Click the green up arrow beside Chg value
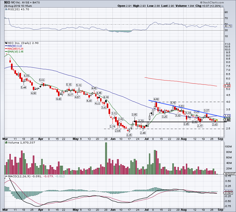 point(223,6)
